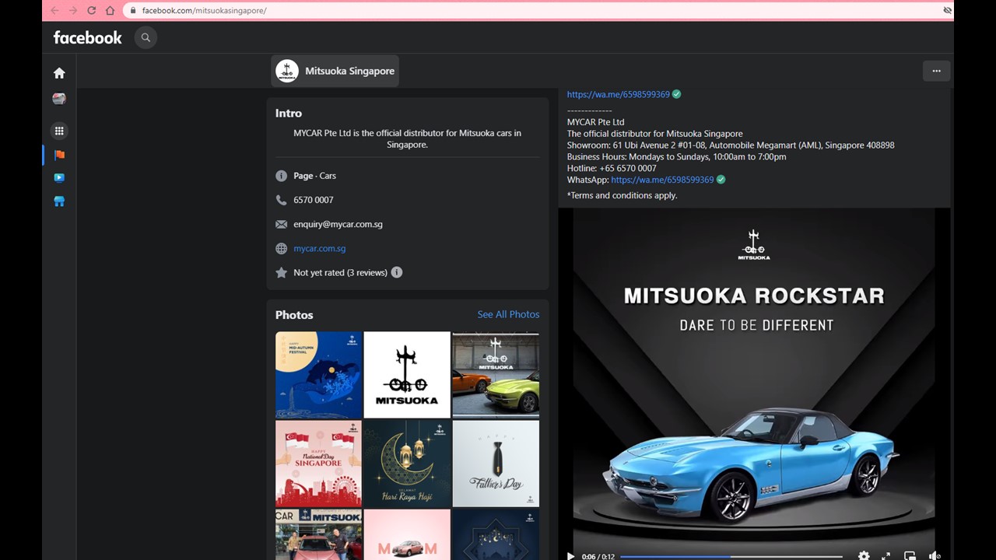This screenshot has height=560, width=996.
Task: Click the 0:06 / 0:12 video time display
Action: tap(598, 556)
